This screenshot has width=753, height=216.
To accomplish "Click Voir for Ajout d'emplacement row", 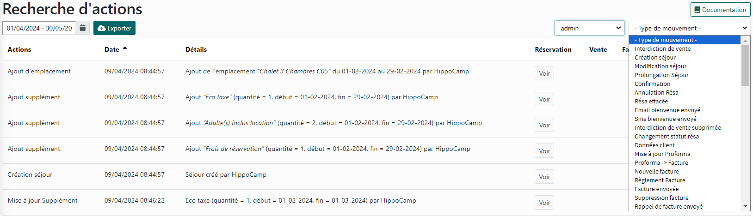I will [x=544, y=73].
